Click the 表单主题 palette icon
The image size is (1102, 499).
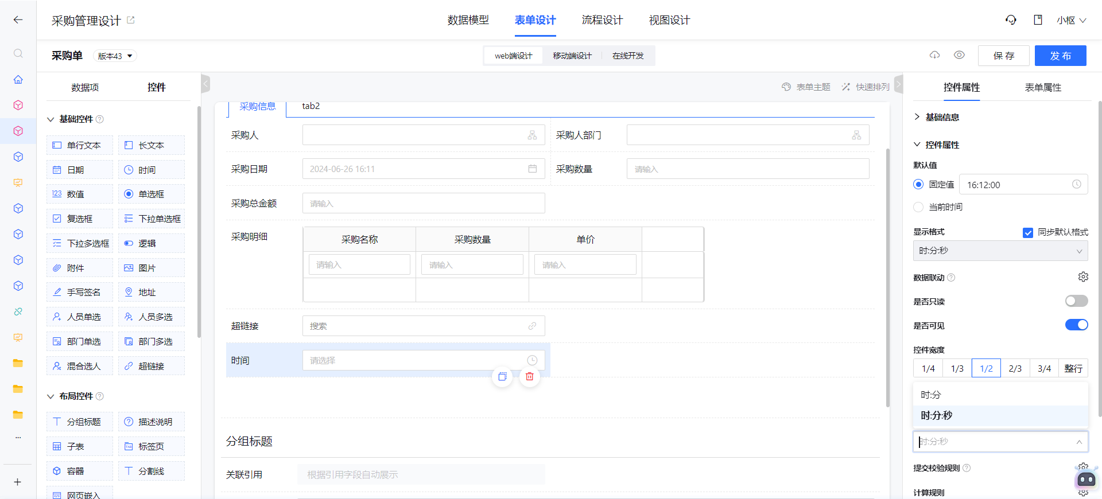786,87
